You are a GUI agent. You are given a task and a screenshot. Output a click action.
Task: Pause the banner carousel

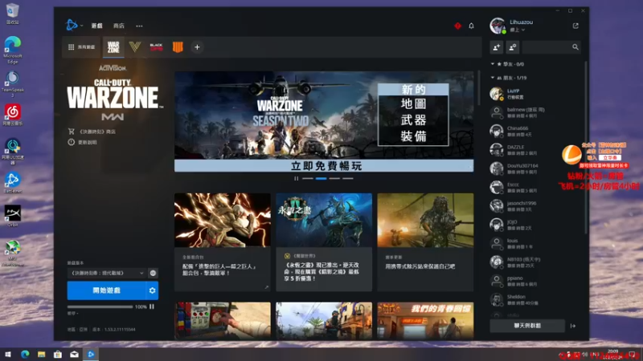pos(296,178)
